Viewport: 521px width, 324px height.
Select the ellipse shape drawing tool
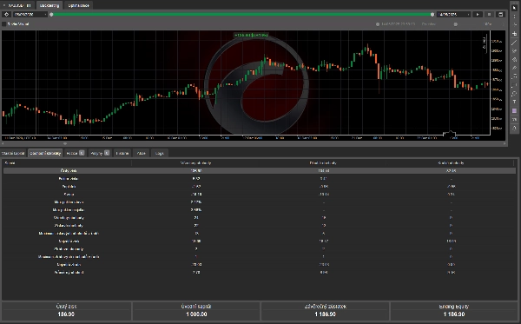pyautogui.click(x=514, y=94)
